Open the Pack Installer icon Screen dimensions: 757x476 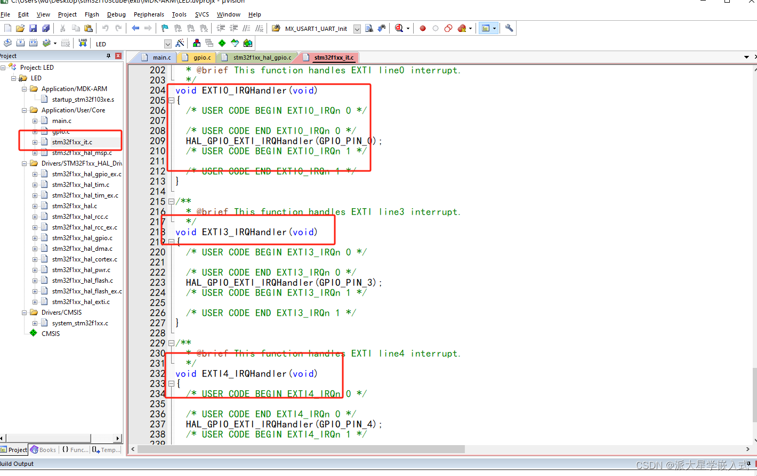pyautogui.click(x=248, y=43)
